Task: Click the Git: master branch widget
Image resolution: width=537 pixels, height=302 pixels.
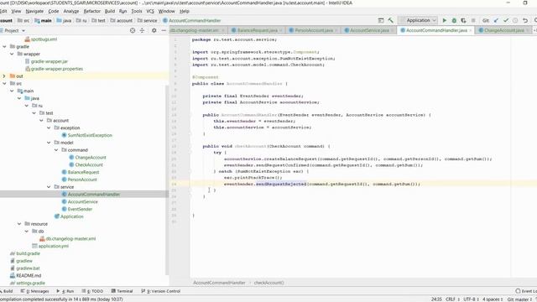Action: point(519,299)
